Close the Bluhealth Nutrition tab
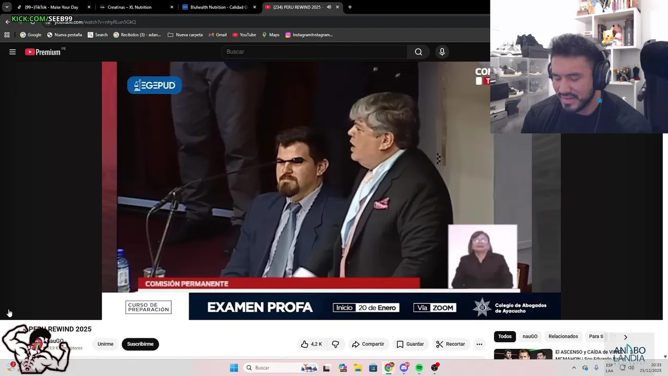 [x=255, y=7]
